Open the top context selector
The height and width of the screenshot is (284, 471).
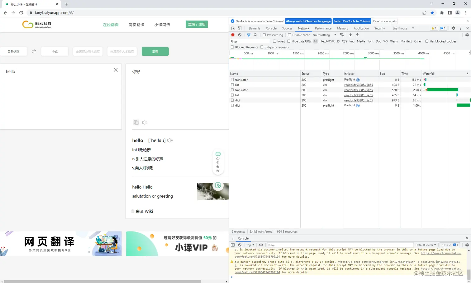[250, 245]
